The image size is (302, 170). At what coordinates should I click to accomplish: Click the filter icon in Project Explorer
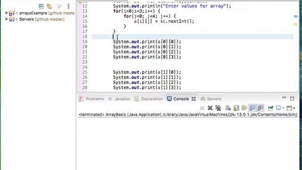pyautogui.click(x=59, y=6)
